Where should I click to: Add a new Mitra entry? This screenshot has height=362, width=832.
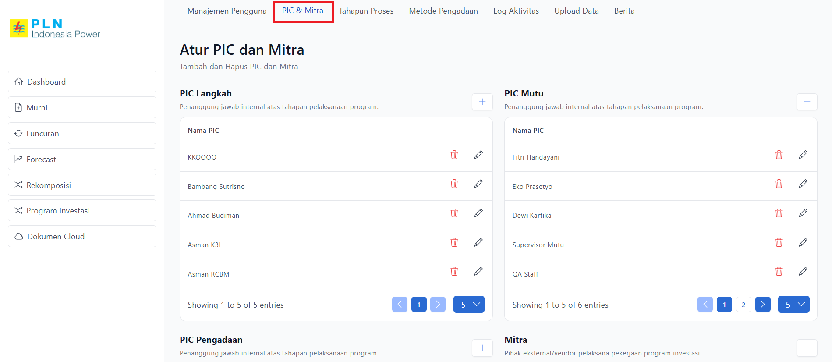pyautogui.click(x=807, y=348)
